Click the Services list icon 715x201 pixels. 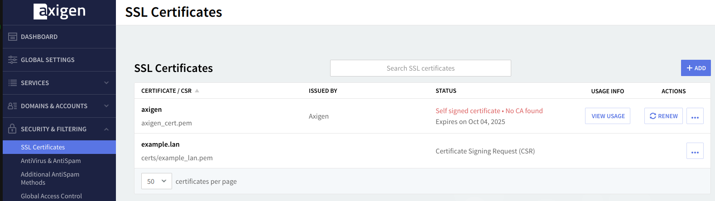click(13, 83)
